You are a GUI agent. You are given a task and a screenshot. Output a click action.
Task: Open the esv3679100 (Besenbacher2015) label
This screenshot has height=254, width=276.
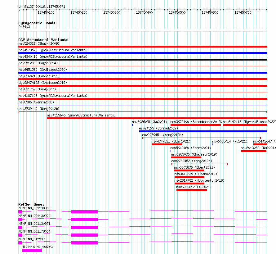click(196, 122)
